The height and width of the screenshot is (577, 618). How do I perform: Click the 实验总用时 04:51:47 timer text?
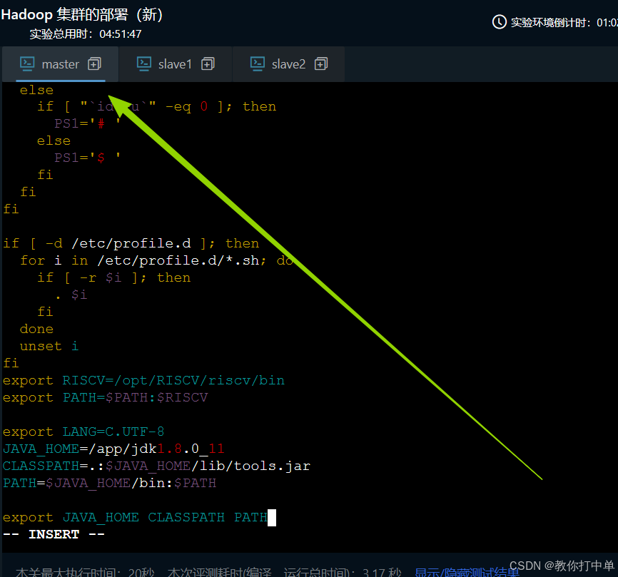pyautogui.click(x=86, y=34)
